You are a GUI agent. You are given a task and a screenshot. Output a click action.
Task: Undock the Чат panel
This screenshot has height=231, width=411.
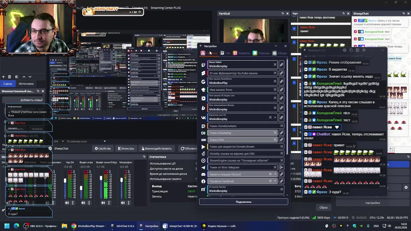(x=344, y=13)
